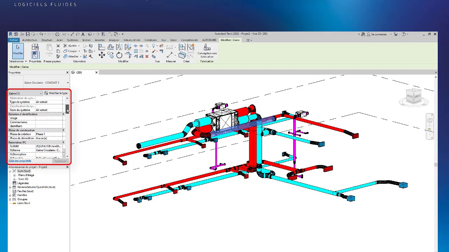The height and width of the screenshot is (252, 449).
Task: Open the Architecture ribbon tab
Action: tap(30, 40)
